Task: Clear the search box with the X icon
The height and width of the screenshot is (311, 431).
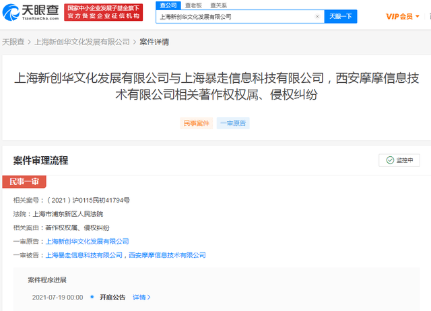Action: click(x=317, y=16)
